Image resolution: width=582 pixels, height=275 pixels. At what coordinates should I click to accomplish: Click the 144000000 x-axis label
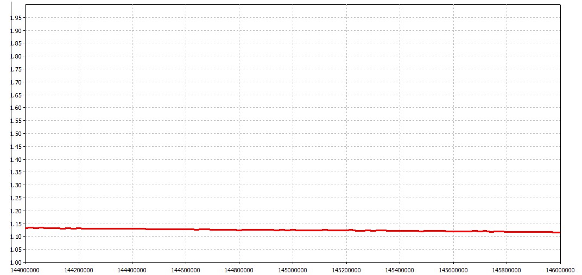click(26, 269)
